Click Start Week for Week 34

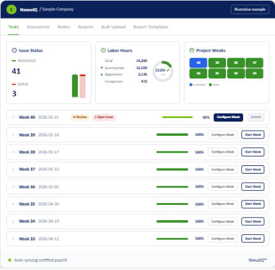(x=253, y=221)
